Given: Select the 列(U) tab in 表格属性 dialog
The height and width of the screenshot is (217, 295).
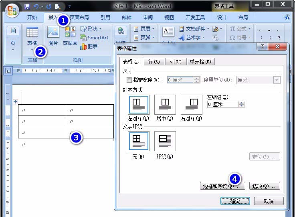Looking at the screenshot, I should click(x=176, y=62).
